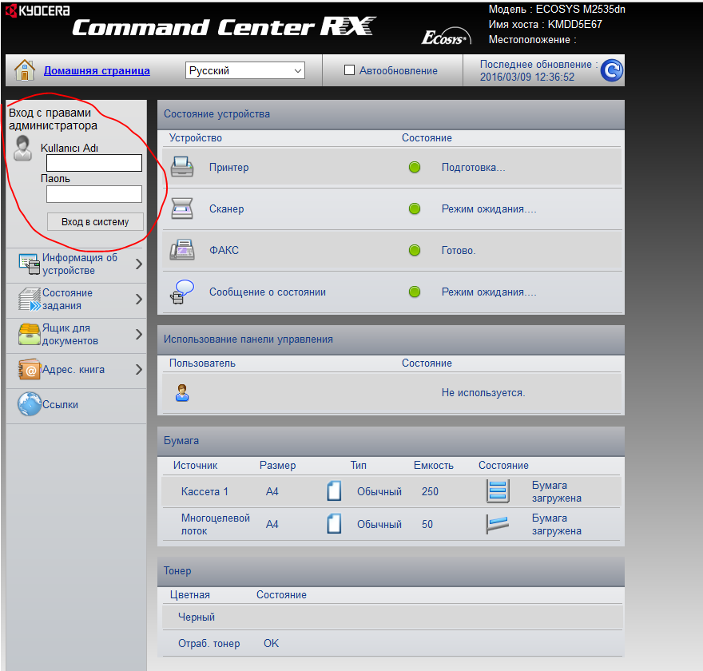Focus the Паоль password field

[x=94, y=194]
